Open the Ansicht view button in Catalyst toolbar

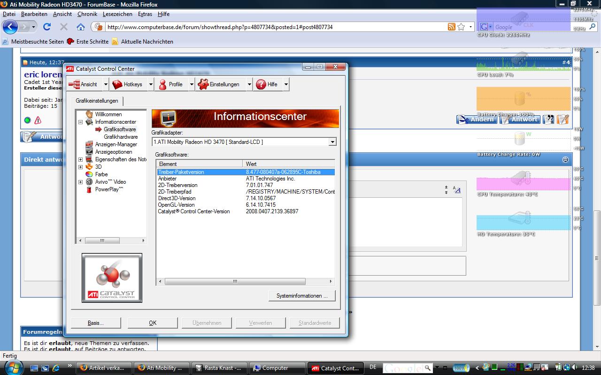(83, 84)
